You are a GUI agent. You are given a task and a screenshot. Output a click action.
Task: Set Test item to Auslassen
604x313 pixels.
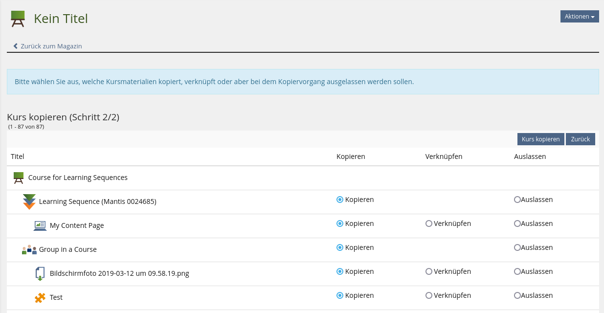pyautogui.click(x=517, y=295)
